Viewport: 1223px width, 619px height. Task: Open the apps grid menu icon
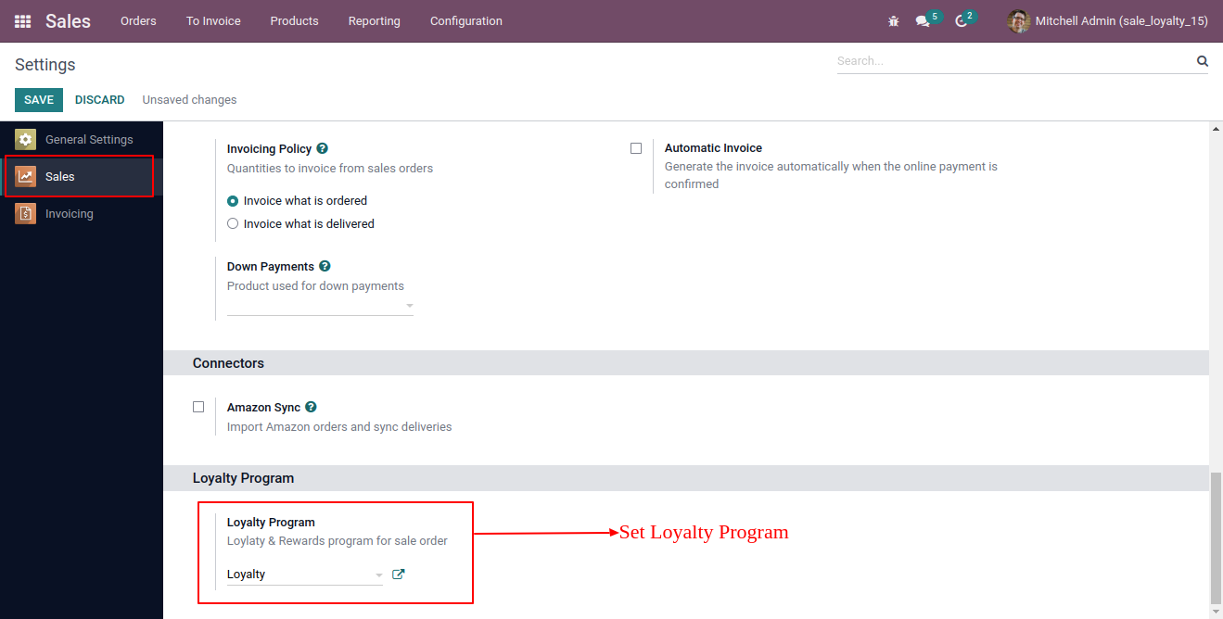point(23,20)
